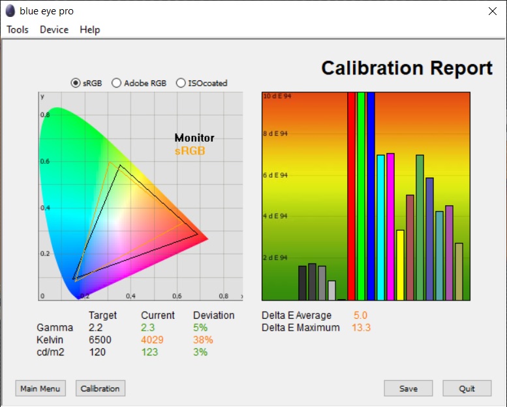
Task: Click the yellow Delta E bar
Action: 400,265
